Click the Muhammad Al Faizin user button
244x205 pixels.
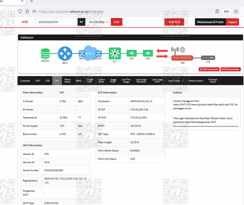(210, 22)
